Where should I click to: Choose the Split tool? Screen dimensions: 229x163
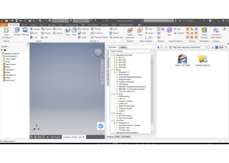pos(113,29)
